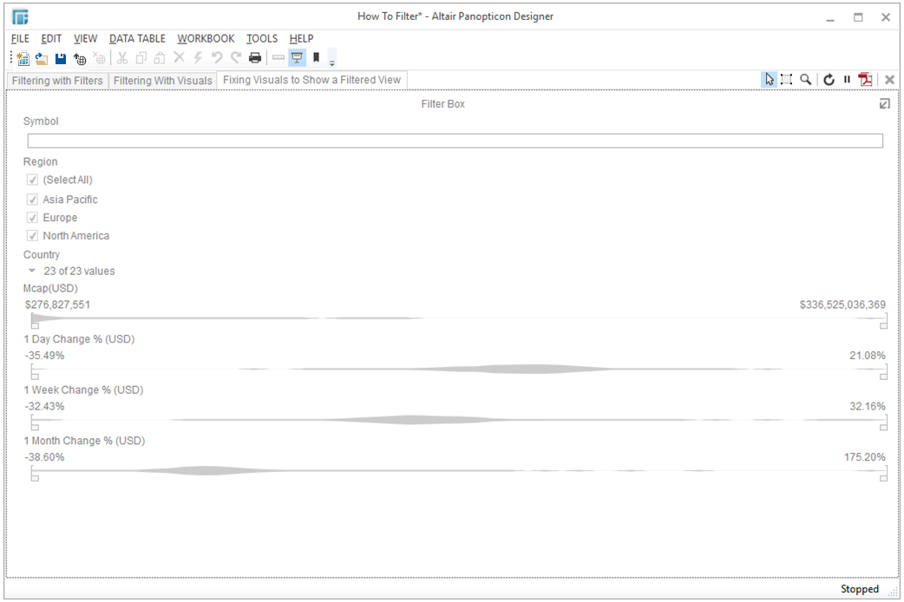Pause data updates with the pause icon
Screen dimensions: 904x602
point(847,80)
